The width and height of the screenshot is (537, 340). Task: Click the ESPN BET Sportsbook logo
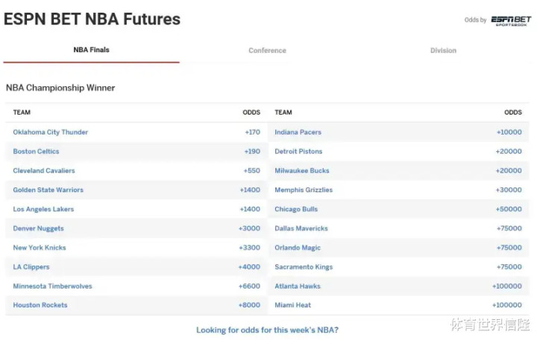pos(511,20)
